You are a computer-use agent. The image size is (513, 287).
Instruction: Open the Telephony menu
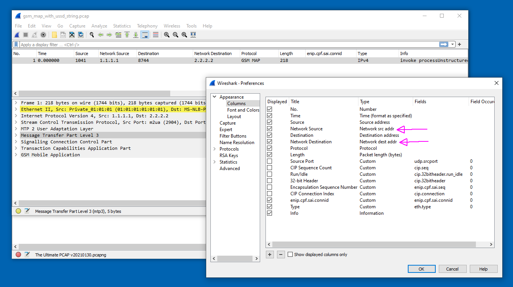(147, 26)
